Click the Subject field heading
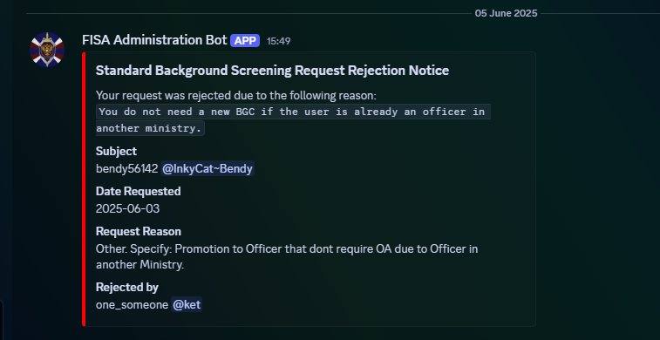The image size is (660, 340). click(116, 151)
